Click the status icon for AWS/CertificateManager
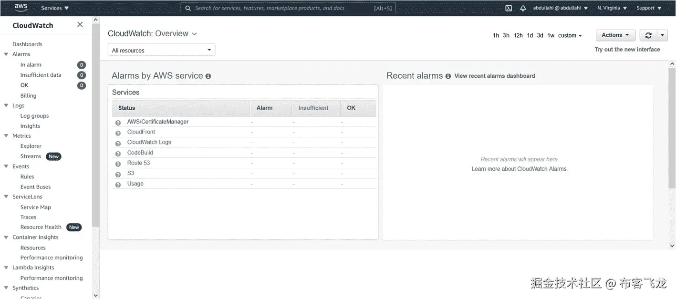 (x=118, y=123)
